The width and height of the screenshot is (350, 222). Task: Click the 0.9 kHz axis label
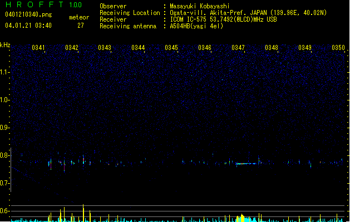click(x=5, y=128)
